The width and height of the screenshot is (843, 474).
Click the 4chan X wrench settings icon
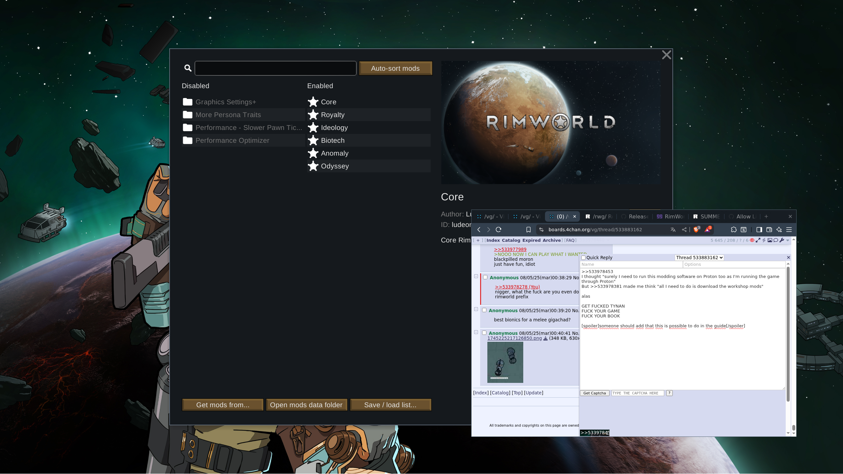pyautogui.click(x=782, y=240)
